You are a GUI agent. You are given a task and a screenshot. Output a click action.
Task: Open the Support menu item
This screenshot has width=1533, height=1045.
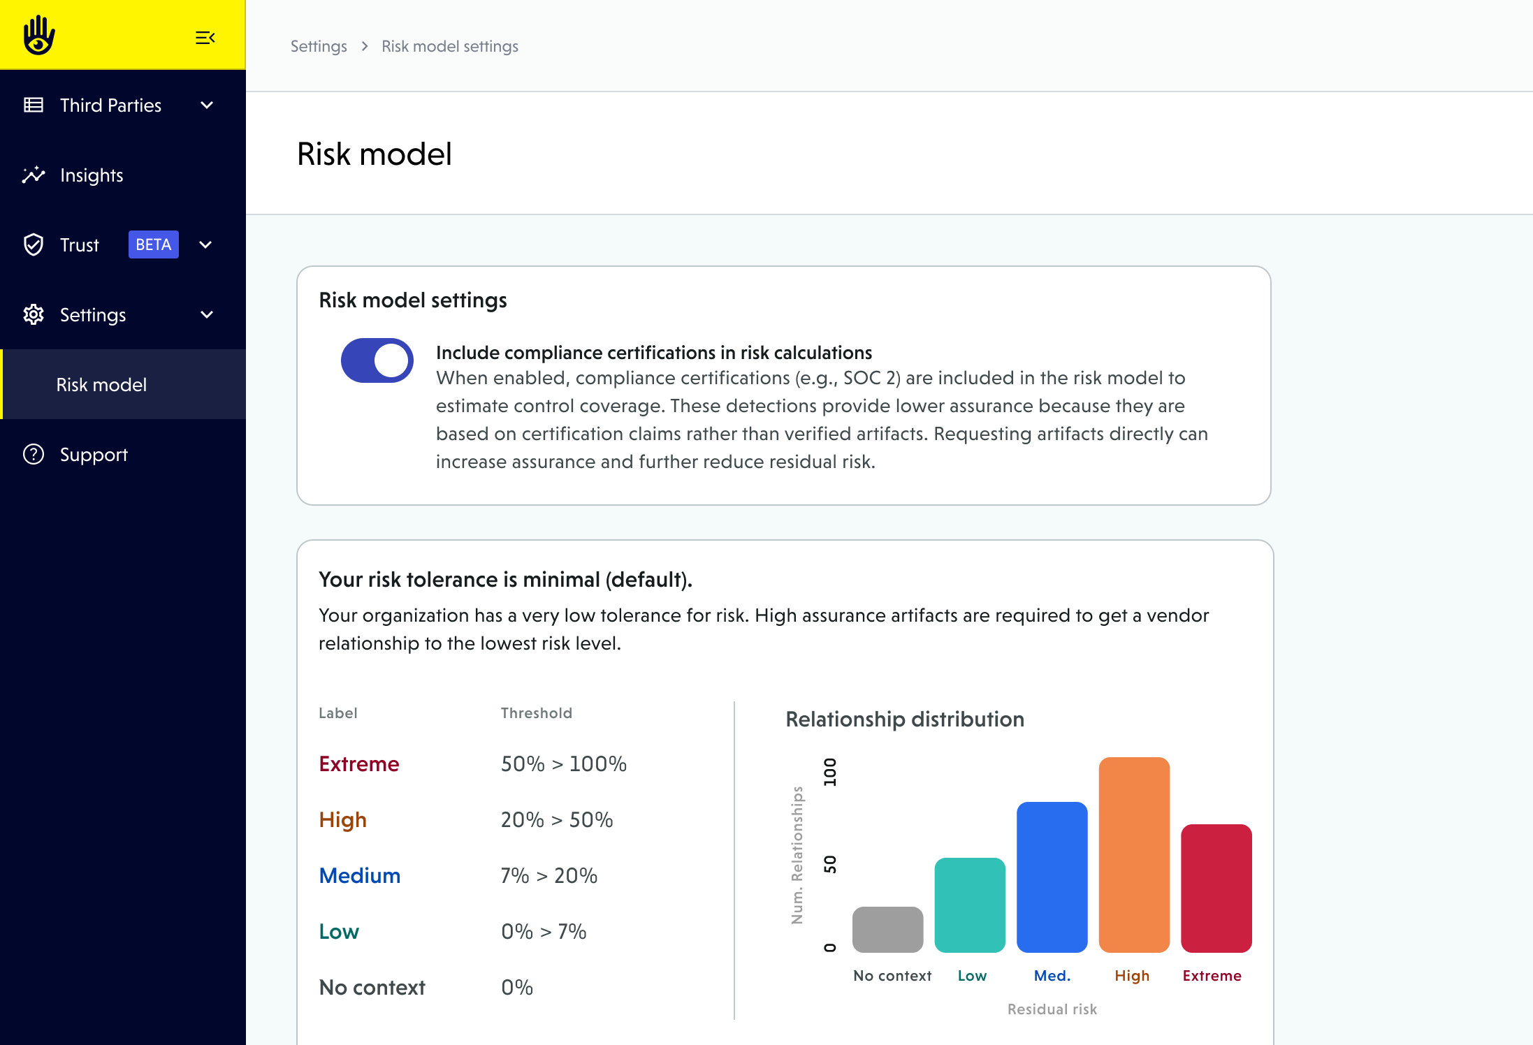pyautogui.click(x=94, y=454)
